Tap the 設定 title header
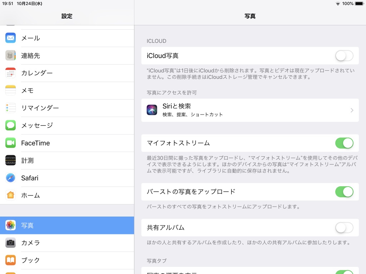This screenshot has width=366, height=274. tap(67, 16)
